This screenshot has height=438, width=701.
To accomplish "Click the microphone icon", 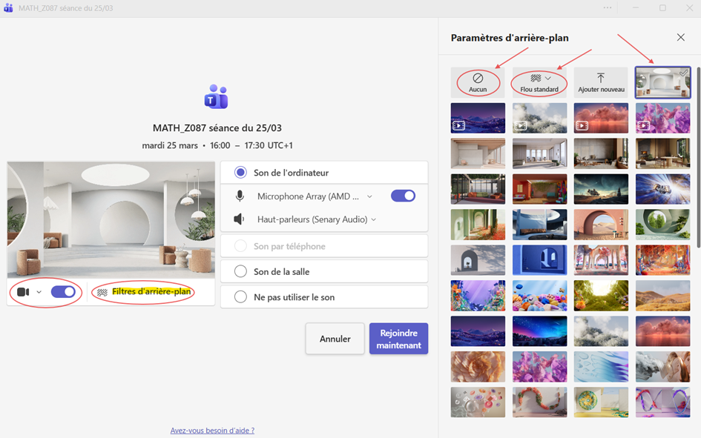I will 240,196.
